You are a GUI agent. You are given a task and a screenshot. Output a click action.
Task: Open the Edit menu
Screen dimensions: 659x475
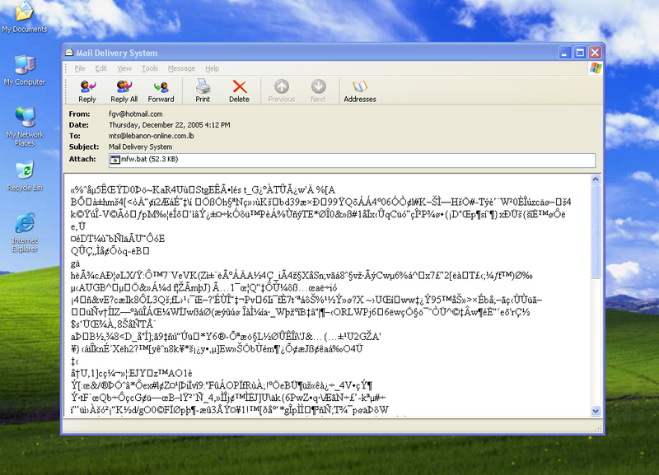pos(100,68)
